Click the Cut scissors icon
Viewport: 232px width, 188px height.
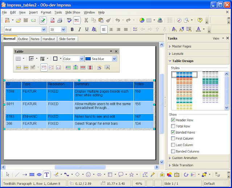(x=86, y=20)
